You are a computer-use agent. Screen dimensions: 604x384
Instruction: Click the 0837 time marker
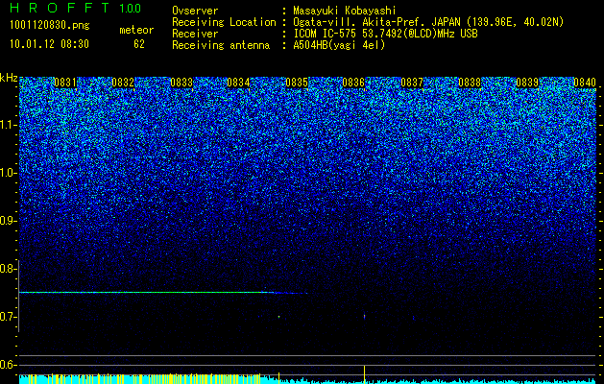point(412,83)
